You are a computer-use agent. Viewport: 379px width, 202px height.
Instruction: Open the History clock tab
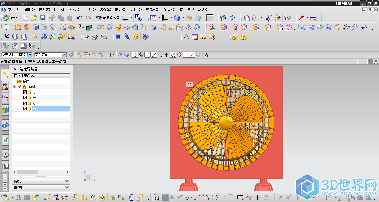click(x=5, y=155)
